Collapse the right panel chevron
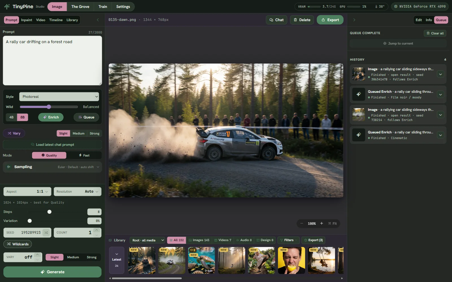Screen dimensions: 452x282 pyautogui.click(x=354, y=20)
